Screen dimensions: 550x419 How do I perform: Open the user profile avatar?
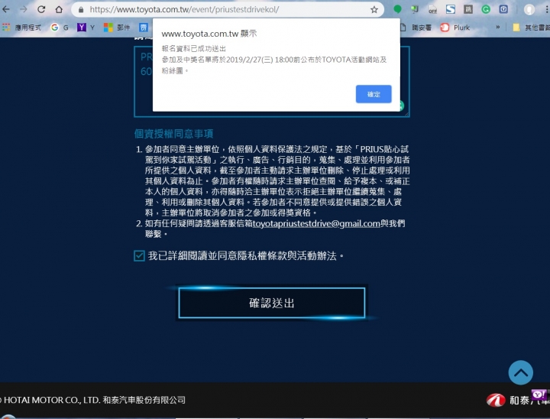point(529,9)
